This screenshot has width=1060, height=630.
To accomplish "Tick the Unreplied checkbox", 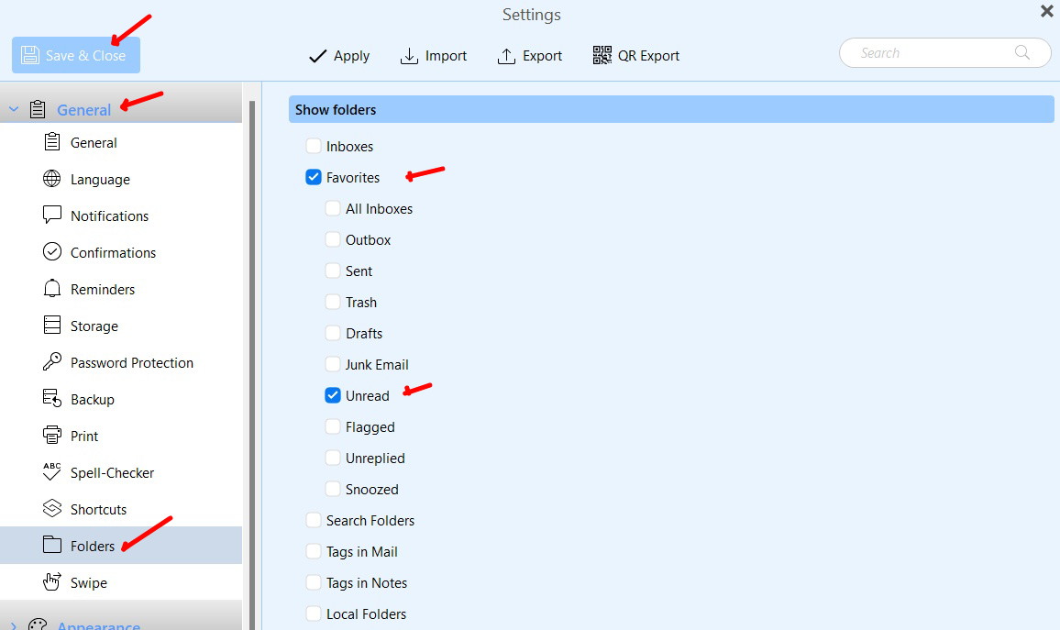I will [x=333, y=458].
